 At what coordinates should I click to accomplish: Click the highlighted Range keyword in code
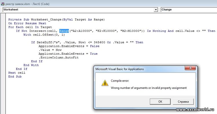(64, 31)
